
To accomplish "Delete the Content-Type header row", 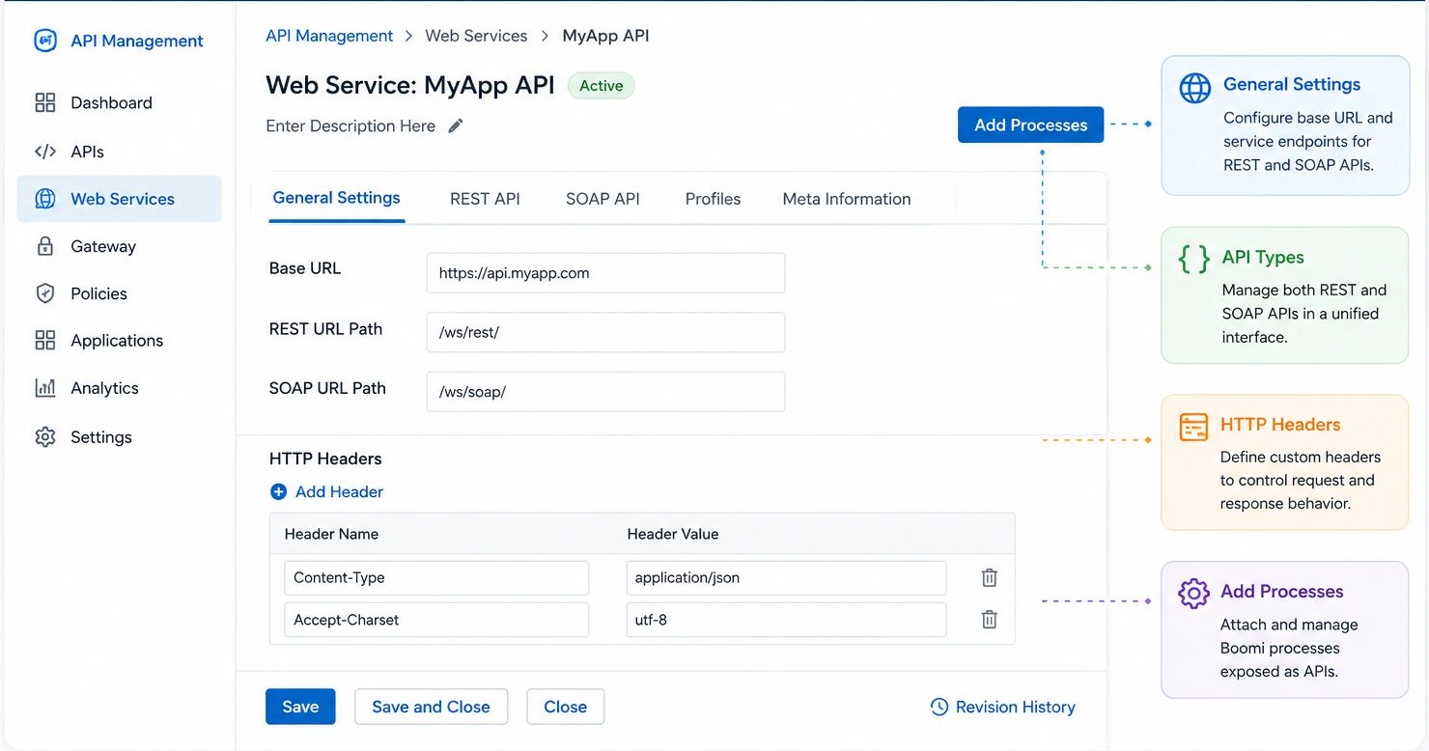I will pos(990,578).
